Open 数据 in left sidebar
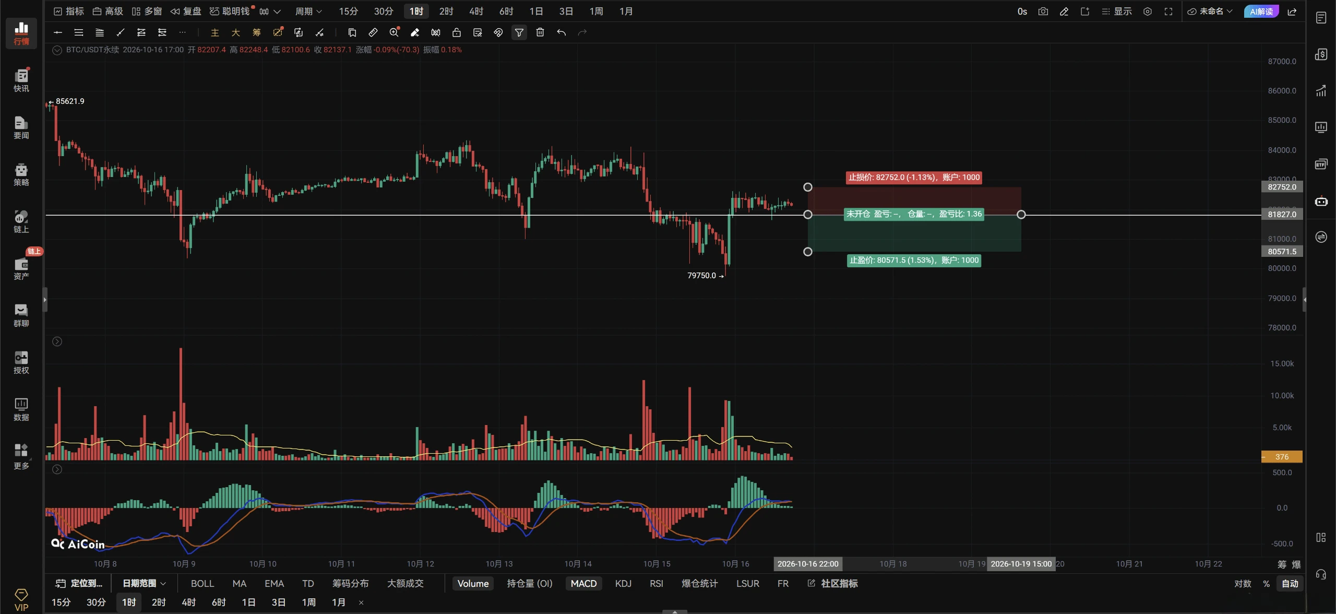This screenshot has height=614, width=1336. pos(21,409)
